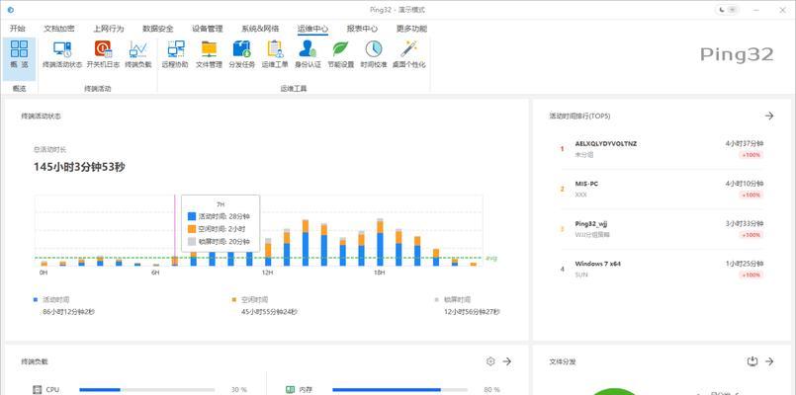
Task: Switch to the 系统&网络 tab
Action: tap(260, 29)
